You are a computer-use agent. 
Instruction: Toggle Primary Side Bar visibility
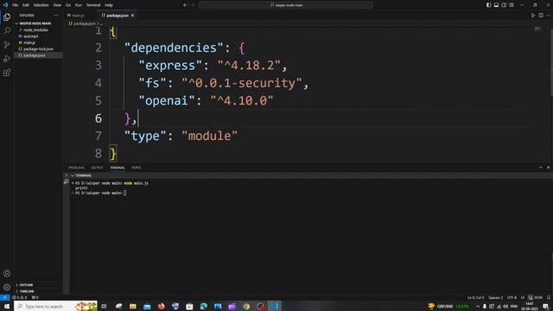489,5
